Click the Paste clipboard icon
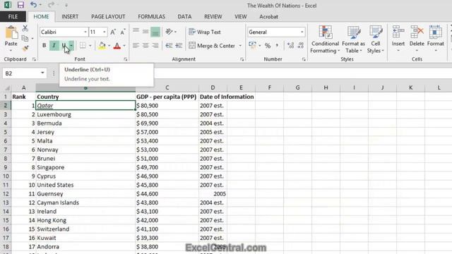The width and height of the screenshot is (452, 254). pos(11,33)
